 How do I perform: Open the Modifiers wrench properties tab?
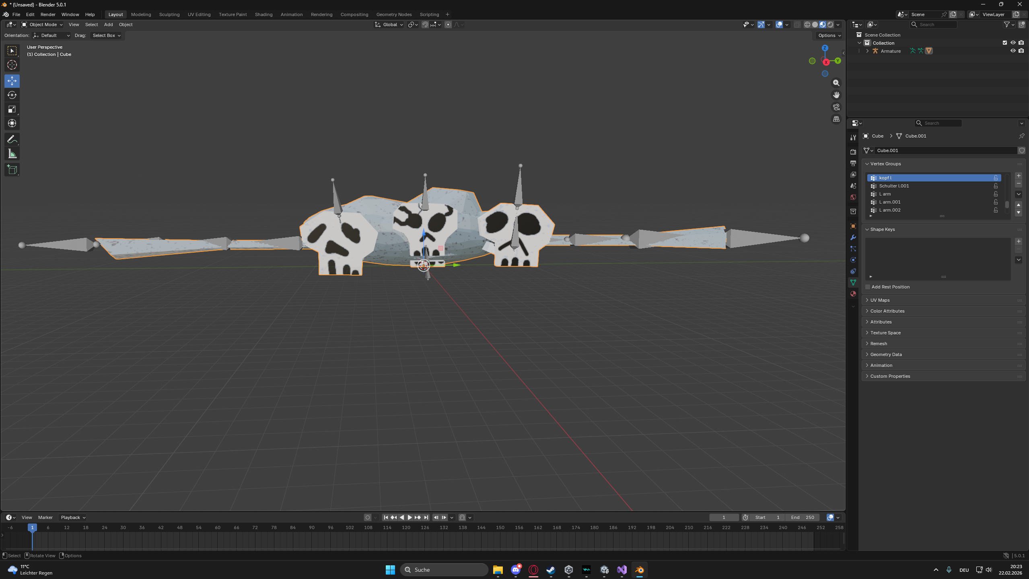[853, 237]
